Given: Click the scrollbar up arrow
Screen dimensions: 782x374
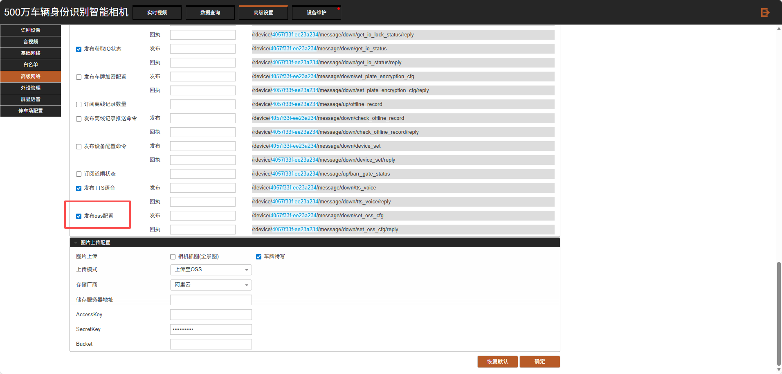Looking at the screenshot, I should tap(779, 29).
